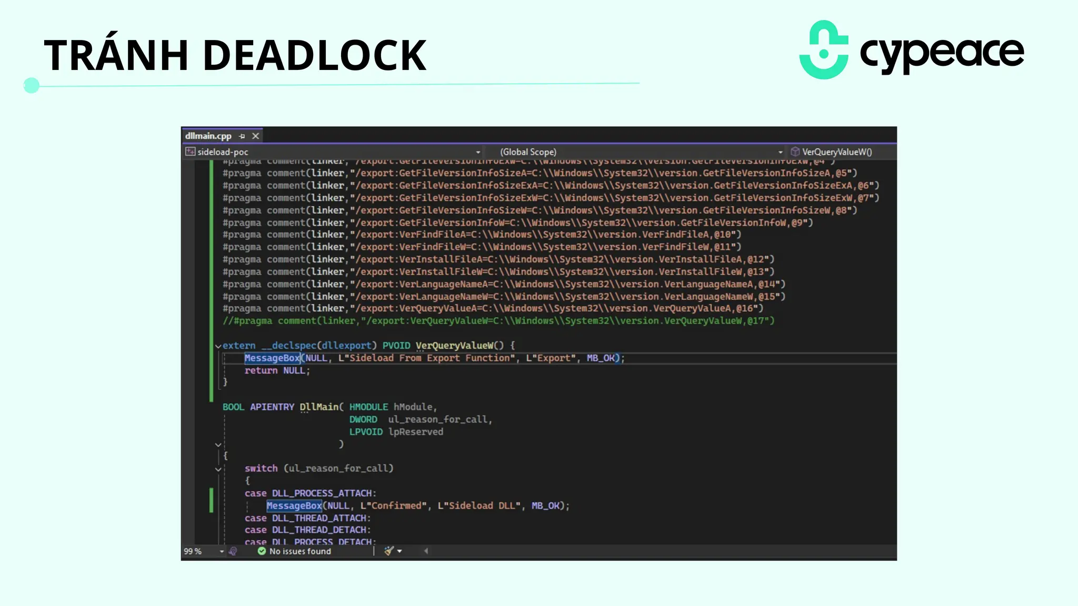Click the 'LPVOID lpReserved' parameter

coord(396,432)
